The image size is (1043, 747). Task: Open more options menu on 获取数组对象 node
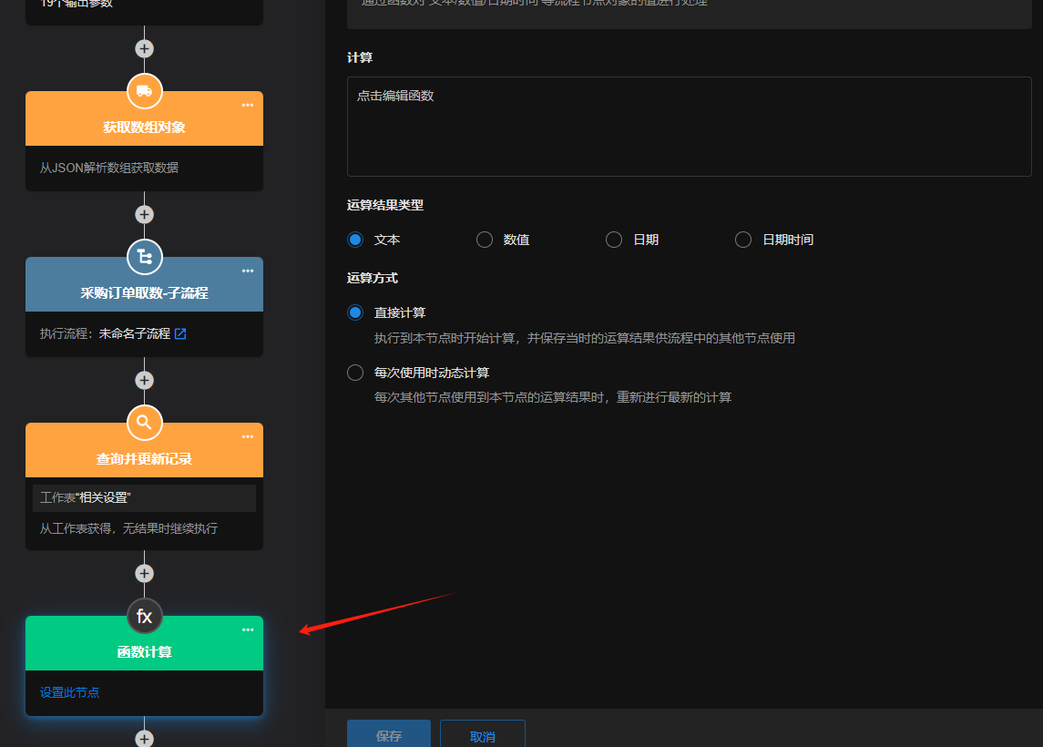pos(248,106)
